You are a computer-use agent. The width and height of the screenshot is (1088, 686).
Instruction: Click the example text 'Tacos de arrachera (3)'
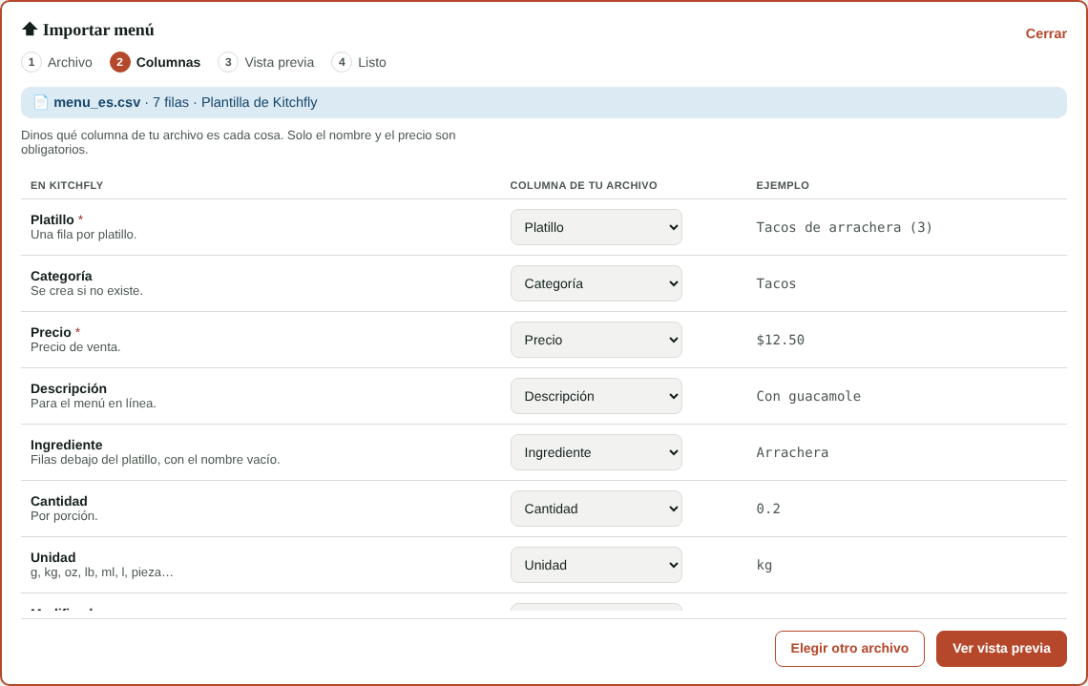844,227
